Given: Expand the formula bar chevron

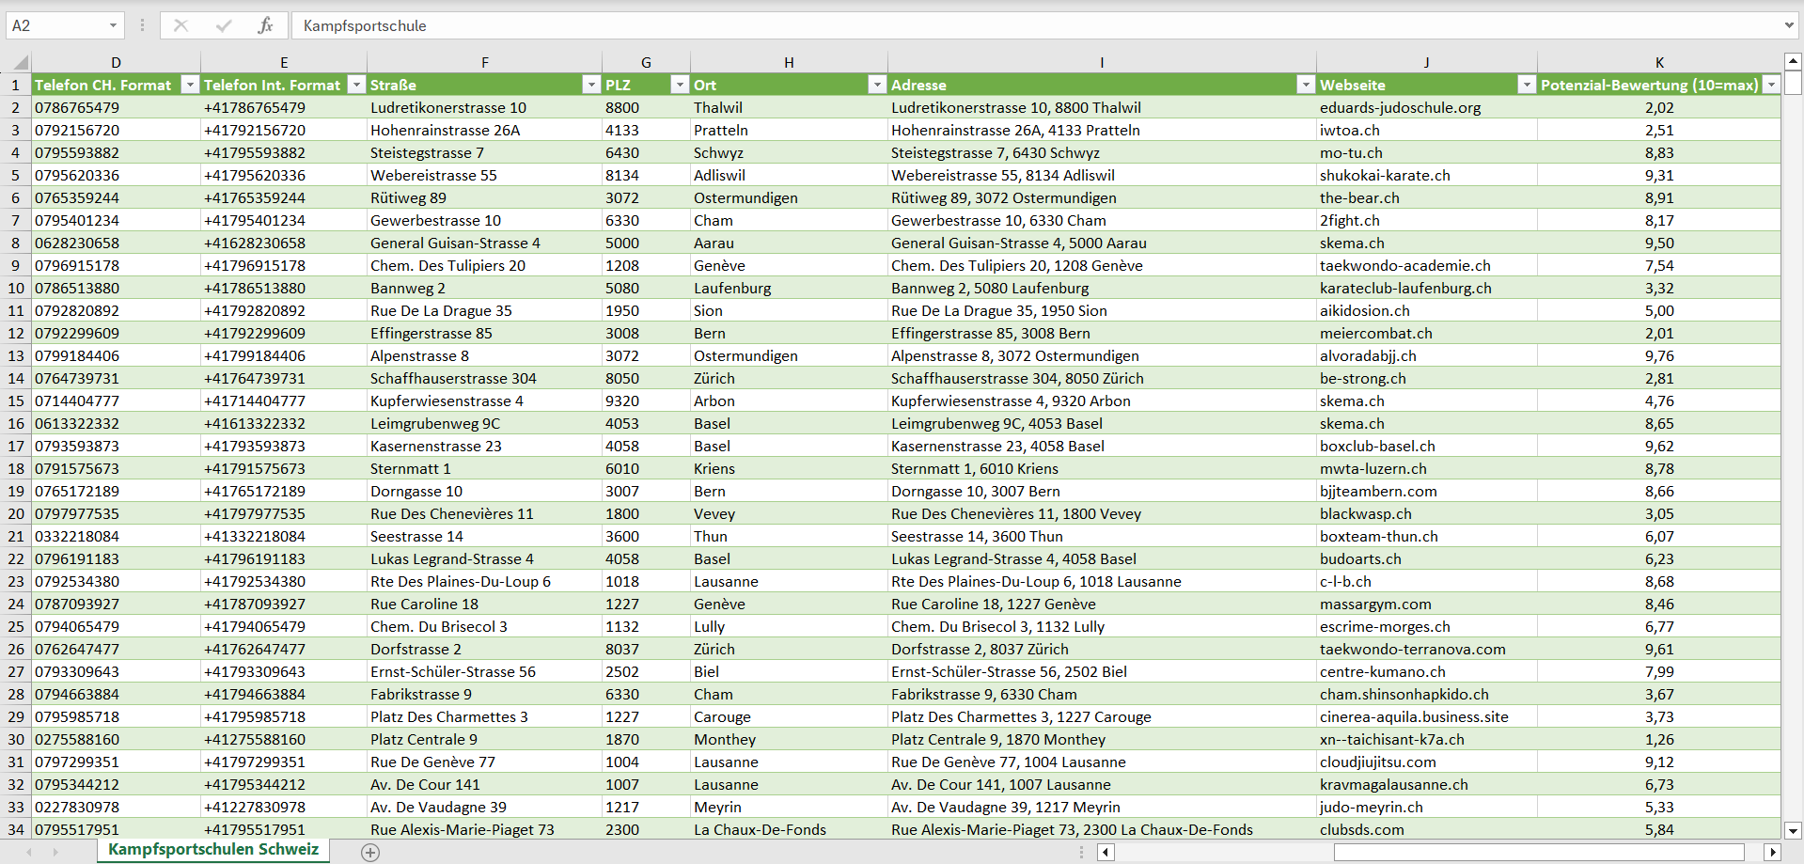Looking at the screenshot, I should pos(1789,25).
